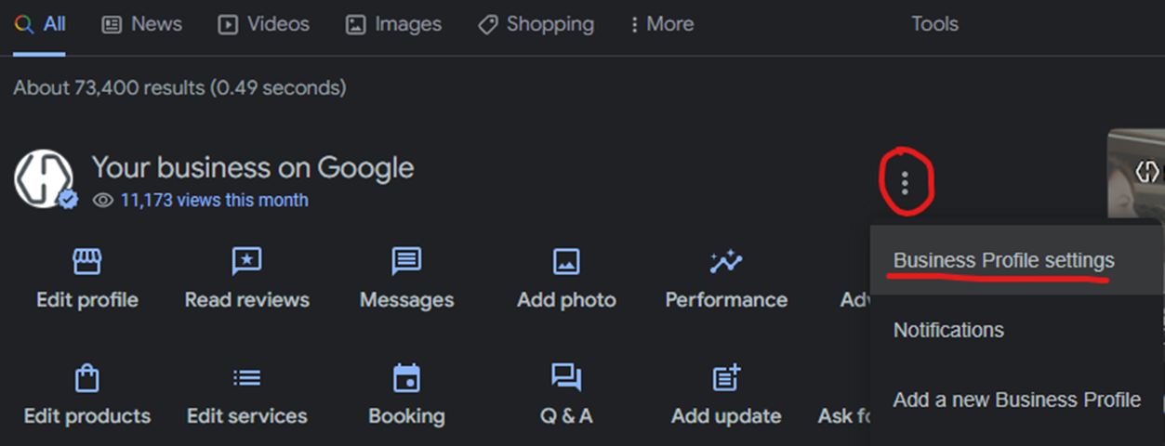Click the Q & A label text

click(x=566, y=415)
